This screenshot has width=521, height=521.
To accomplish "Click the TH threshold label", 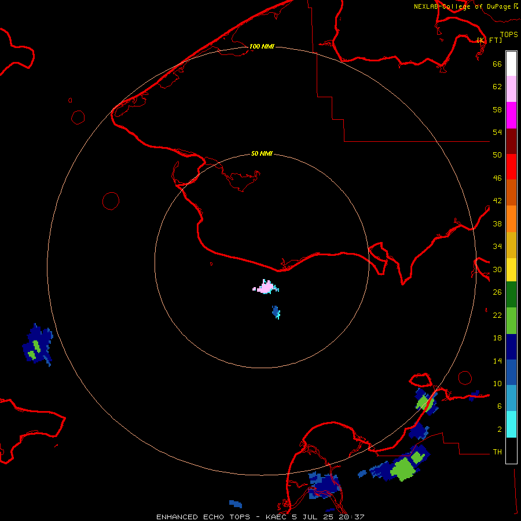I will (x=497, y=452).
